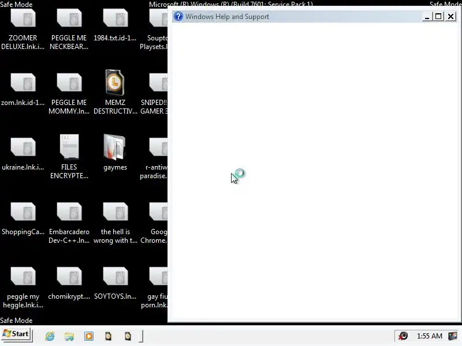Select 'the hell is wrong with t...' icon

pos(115,212)
